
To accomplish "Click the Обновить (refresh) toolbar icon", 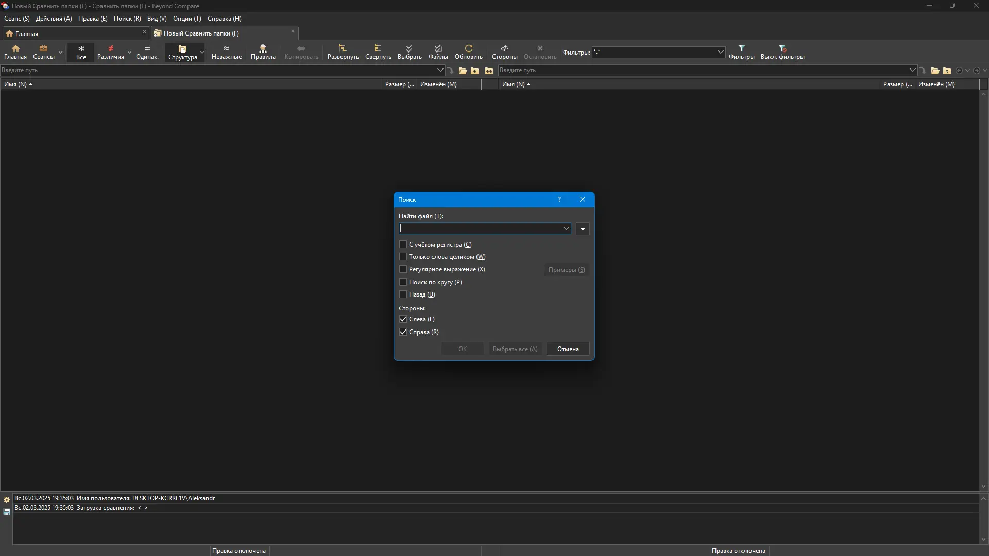I will pyautogui.click(x=468, y=52).
